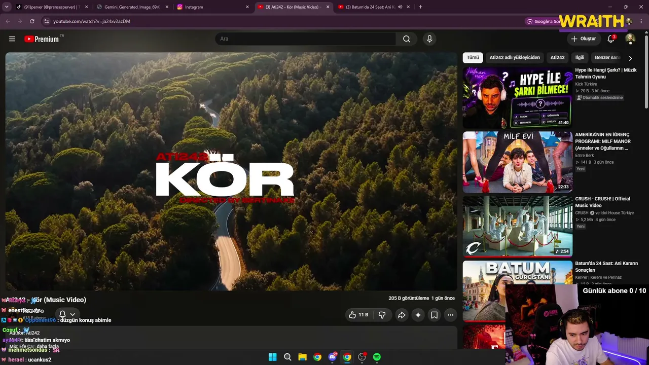The height and width of the screenshot is (365, 649).
Task: Close the Instagram tab
Action: (247, 7)
